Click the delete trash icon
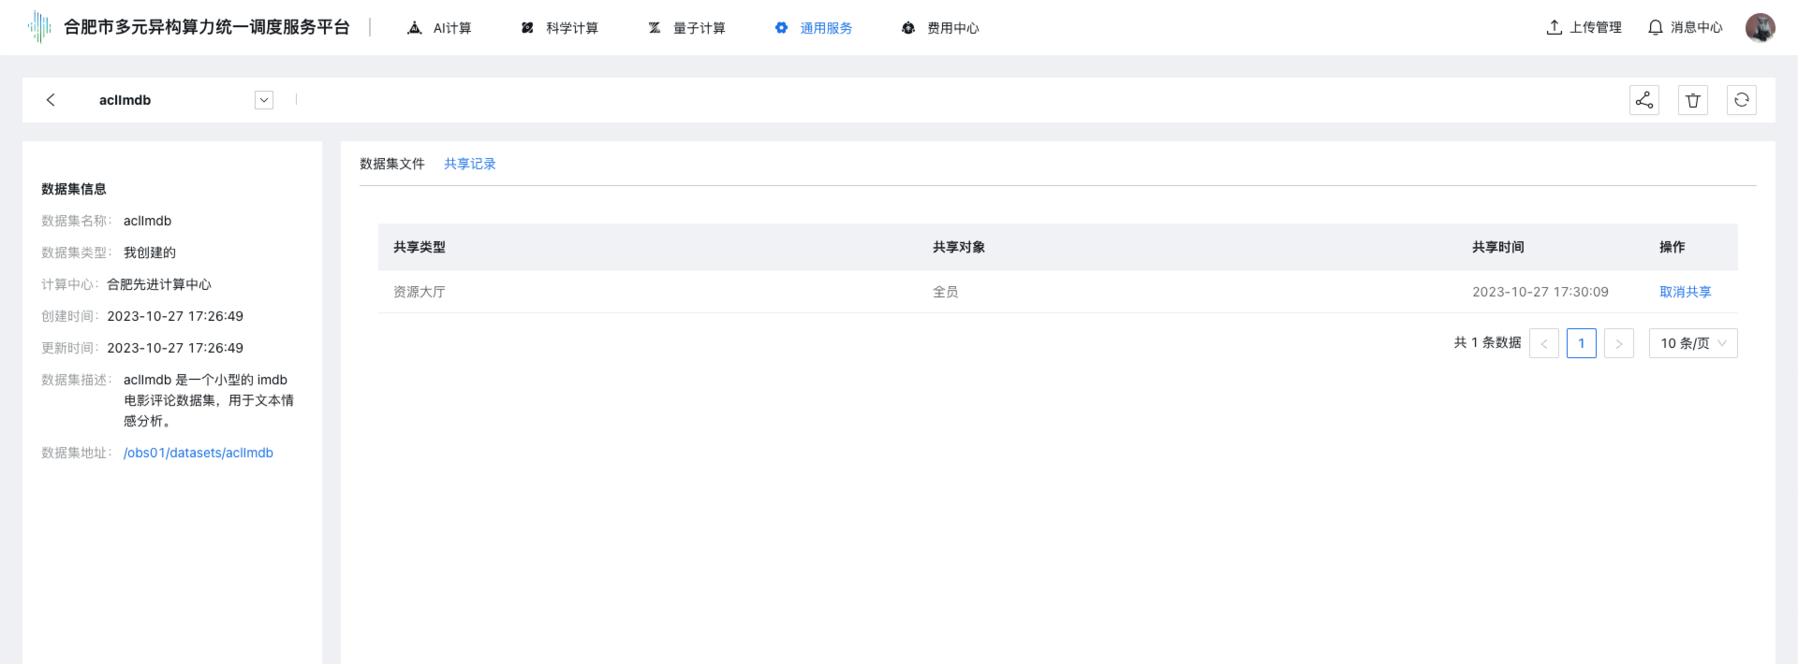1798x664 pixels. 1692,100
